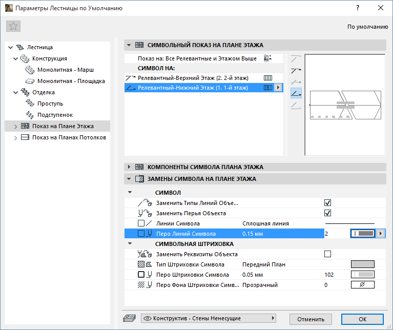Click symbol icon in Релевантный-Нижний Этаж row
Image resolution: width=393 pixels, height=330 pixels.
267,88
